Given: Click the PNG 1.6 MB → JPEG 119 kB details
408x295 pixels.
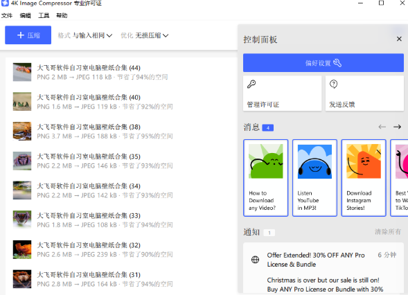Looking at the screenshot, I should 105,107.
